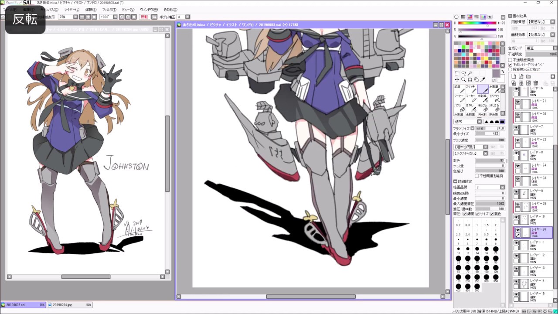Image resolution: width=558 pixels, height=314 pixels.
Task: Select the rotate view tool
Action: pos(470,80)
